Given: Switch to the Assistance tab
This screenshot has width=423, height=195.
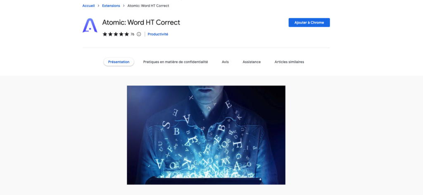Looking at the screenshot, I should (252, 62).
